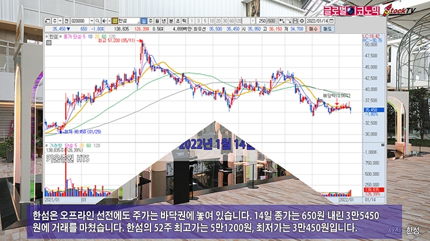Toggle the daily (일) chart period
The width and height of the screenshot is (430, 241).
point(144,21)
